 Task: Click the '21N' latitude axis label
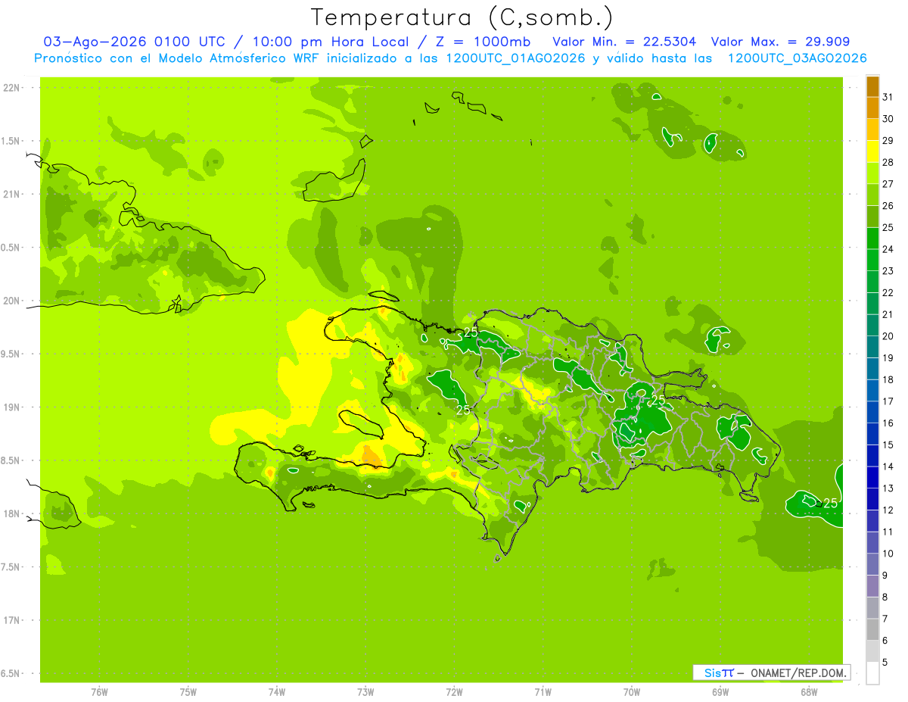coord(13,194)
